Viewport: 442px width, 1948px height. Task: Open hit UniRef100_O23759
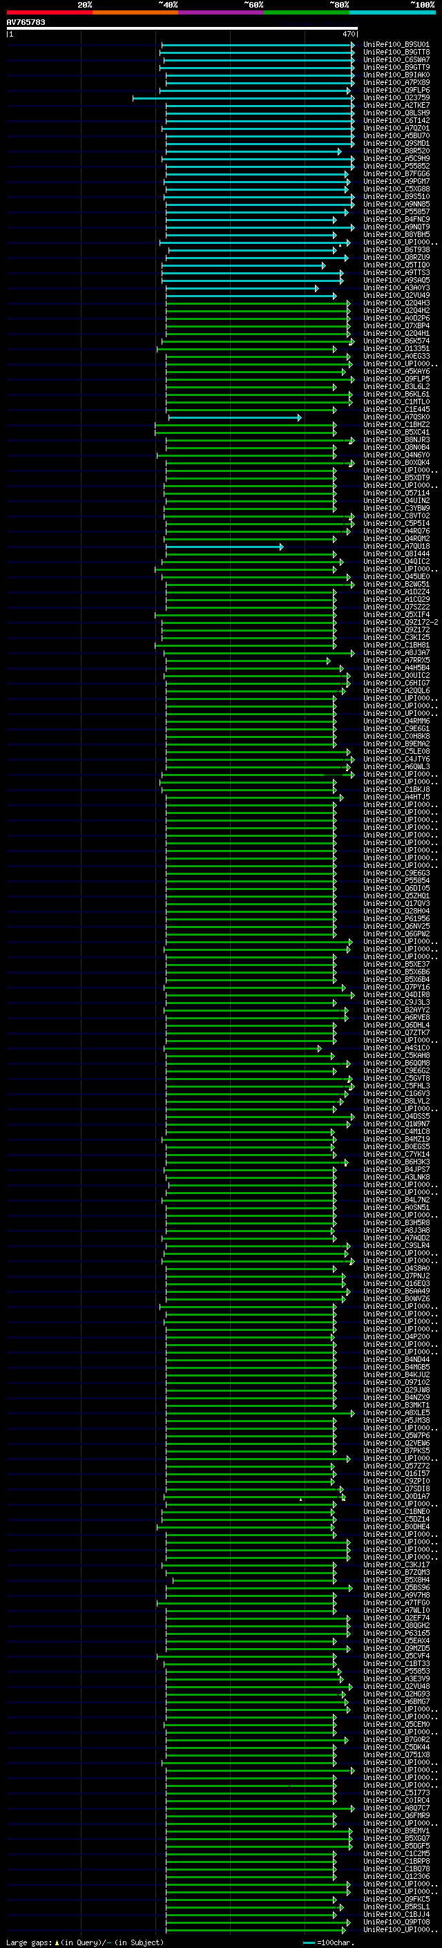click(x=396, y=97)
